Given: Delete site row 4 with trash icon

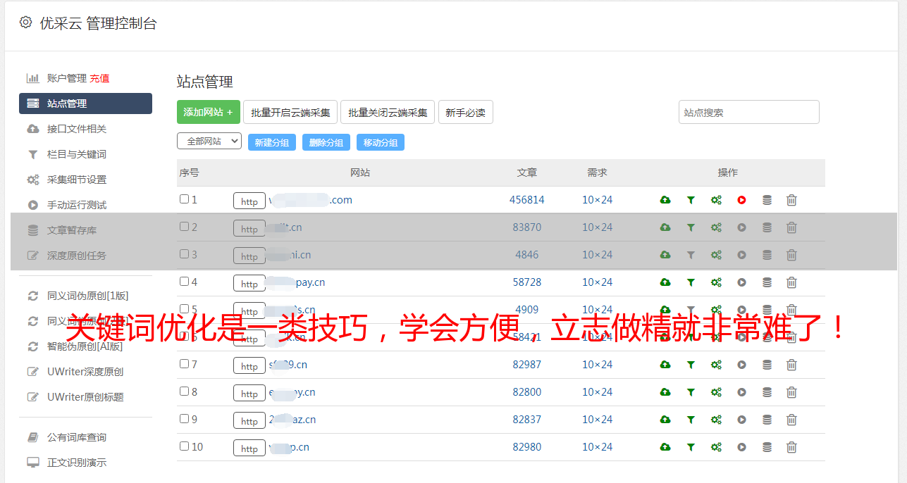Looking at the screenshot, I should pyautogui.click(x=791, y=282).
